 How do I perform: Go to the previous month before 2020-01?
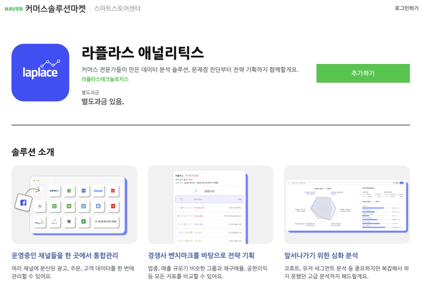coord(195,191)
